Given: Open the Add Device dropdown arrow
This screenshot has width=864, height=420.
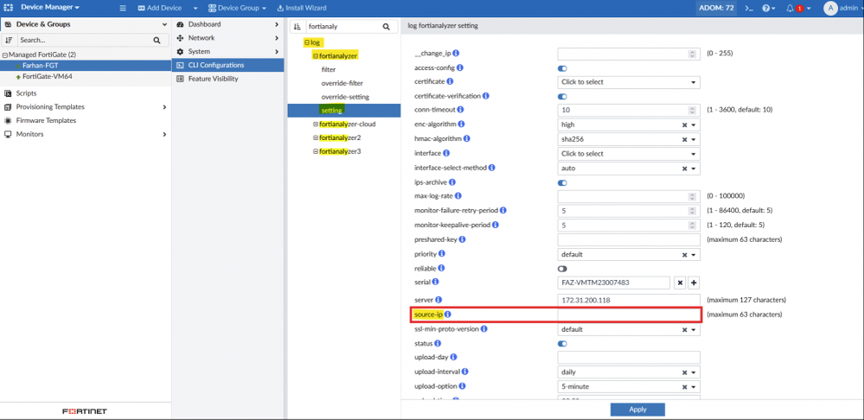Looking at the screenshot, I should [x=195, y=9].
